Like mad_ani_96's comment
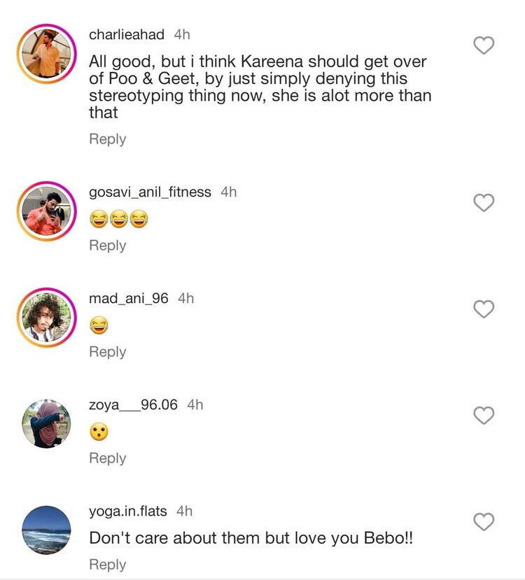This screenshot has height=580, width=525. tap(484, 309)
